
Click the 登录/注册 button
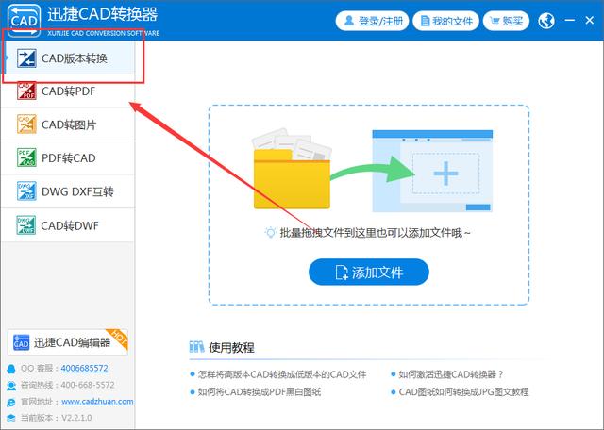372,21
